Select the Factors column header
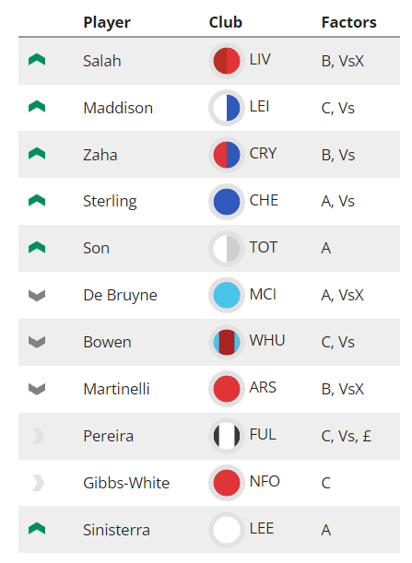The image size is (412, 563). click(x=348, y=22)
